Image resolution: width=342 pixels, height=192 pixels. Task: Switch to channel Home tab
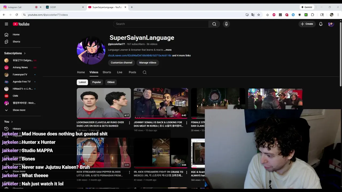81,72
